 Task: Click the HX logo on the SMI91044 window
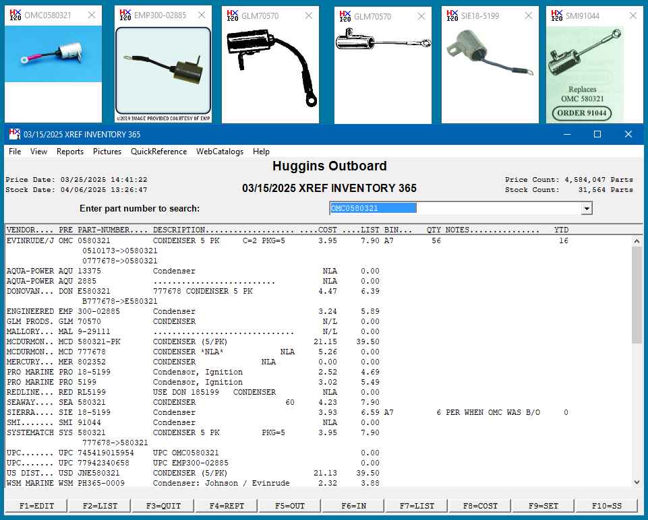click(x=556, y=14)
